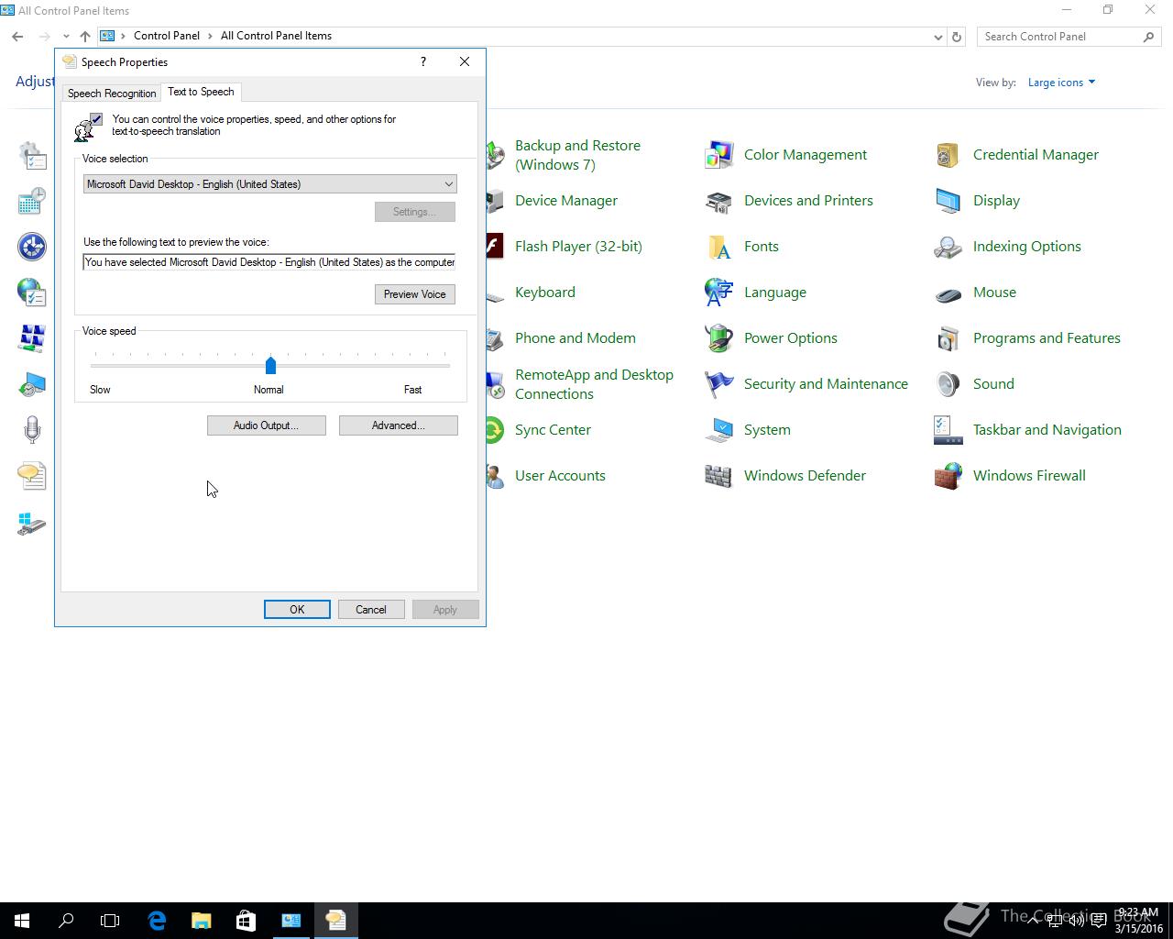
Task: Show hidden tray icons chevron
Action: click(x=1033, y=920)
